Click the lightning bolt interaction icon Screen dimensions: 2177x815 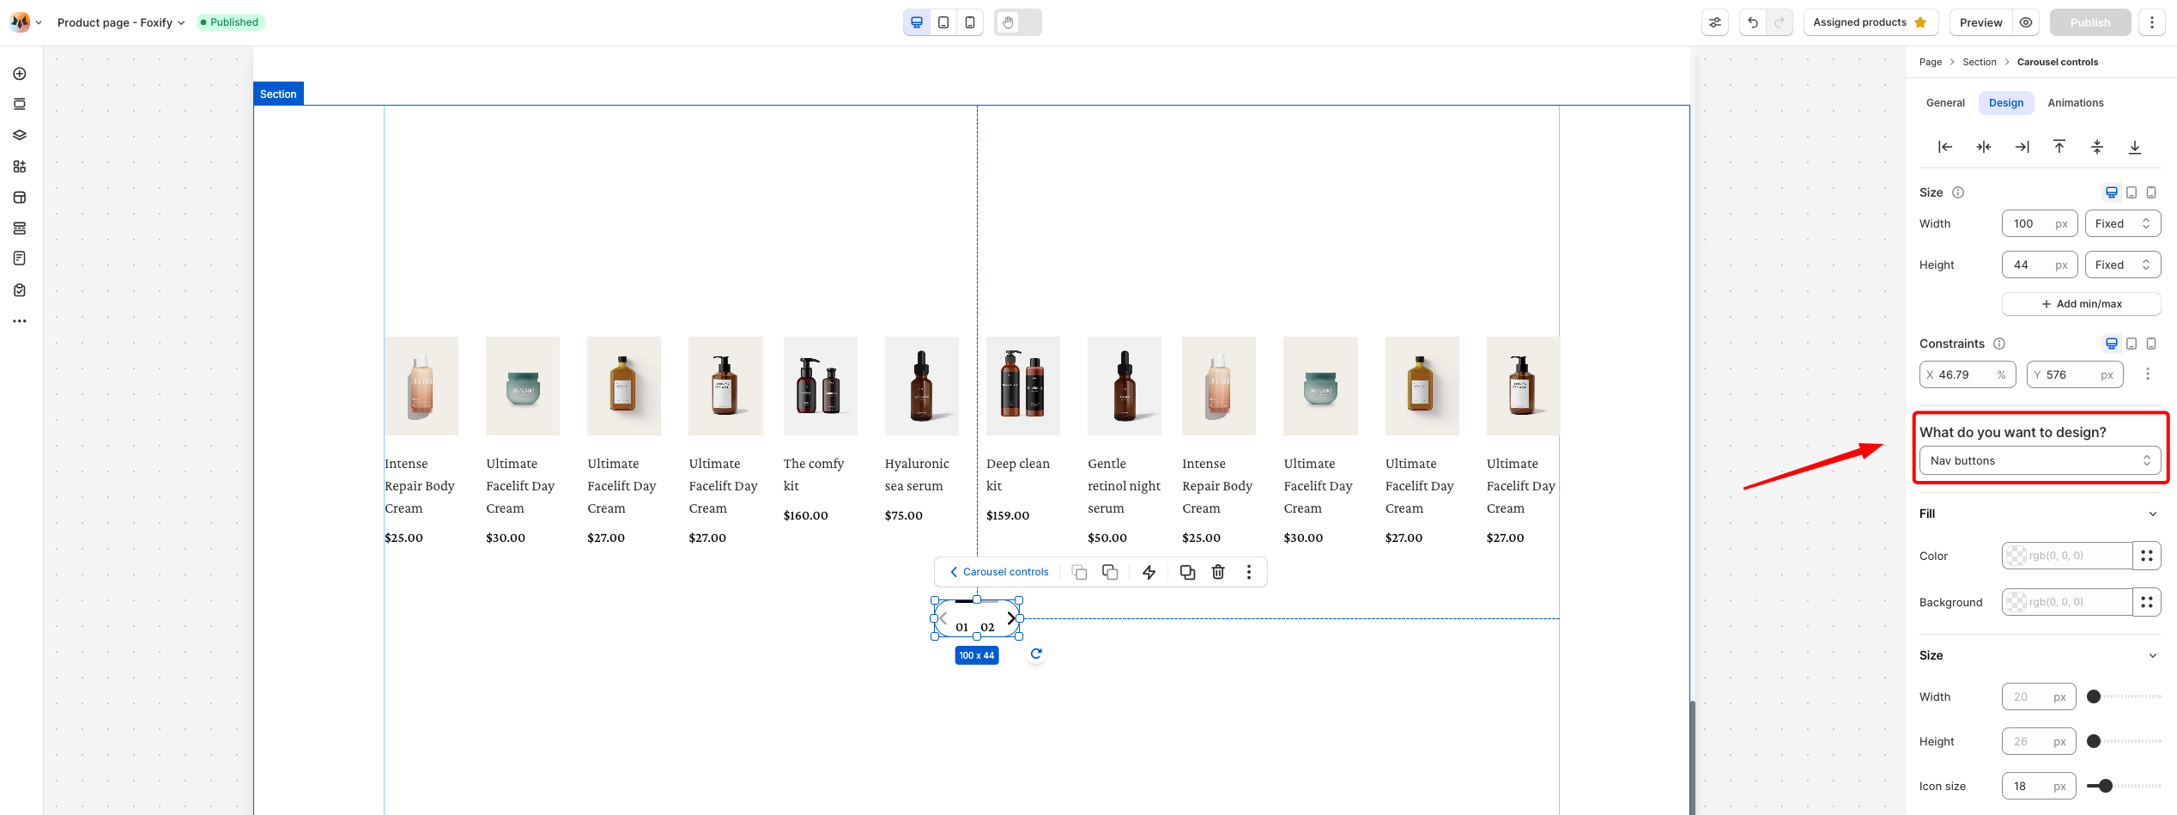[1149, 572]
